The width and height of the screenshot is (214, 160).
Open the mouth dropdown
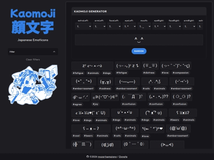(x=144, y=26)
